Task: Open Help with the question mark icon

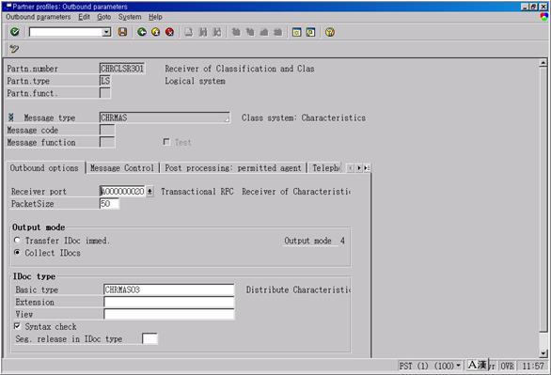Action: click(330, 32)
